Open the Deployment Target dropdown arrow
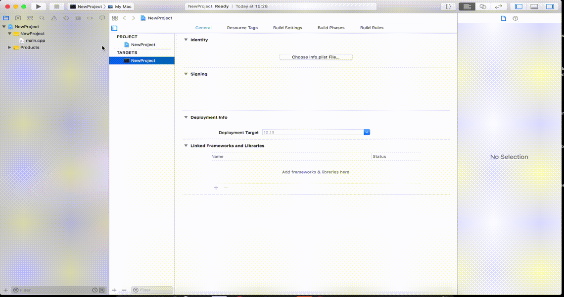 (367, 132)
